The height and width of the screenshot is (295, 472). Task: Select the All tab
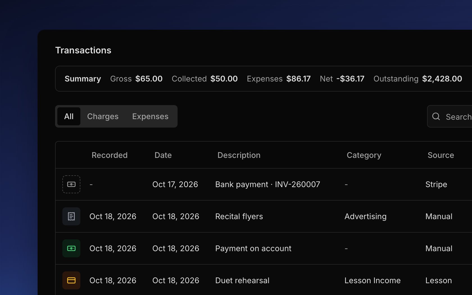(69, 116)
